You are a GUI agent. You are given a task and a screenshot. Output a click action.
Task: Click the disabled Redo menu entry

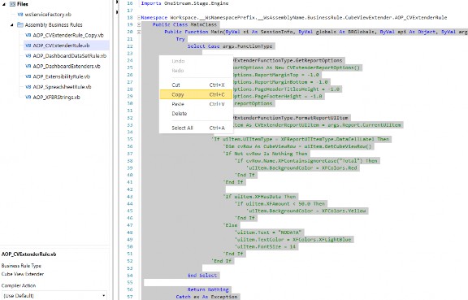coord(196,71)
